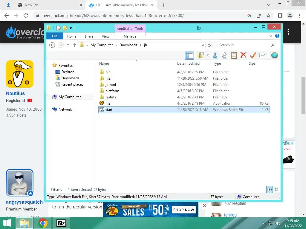Click Downloads in address breadcrumb
This screenshot has width=306, height=229.
128,45
